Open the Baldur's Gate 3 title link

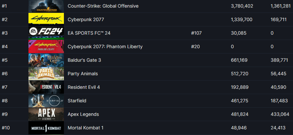pos(84,60)
